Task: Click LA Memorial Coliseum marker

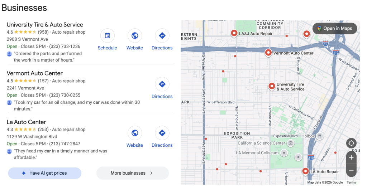Action: [x=284, y=153]
